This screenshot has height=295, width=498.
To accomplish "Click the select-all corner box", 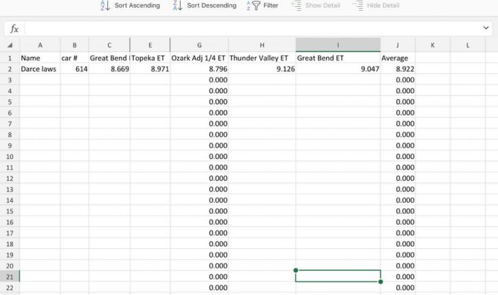I will pos(10,45).
